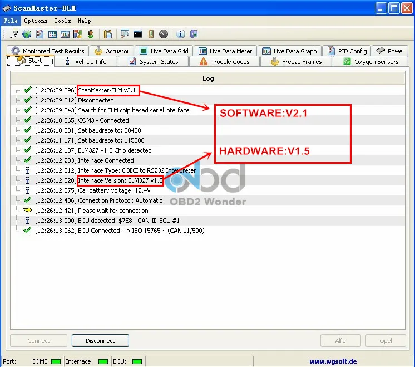Click the bar chart toolbar icon

pos(65,34)
